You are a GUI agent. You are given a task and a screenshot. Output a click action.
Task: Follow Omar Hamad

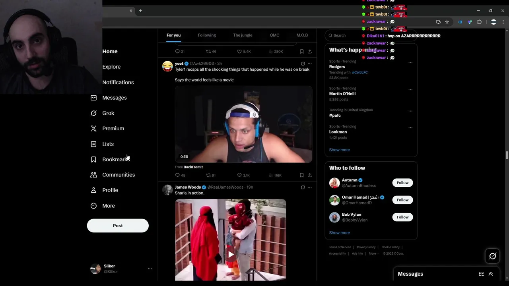point(402,200)
